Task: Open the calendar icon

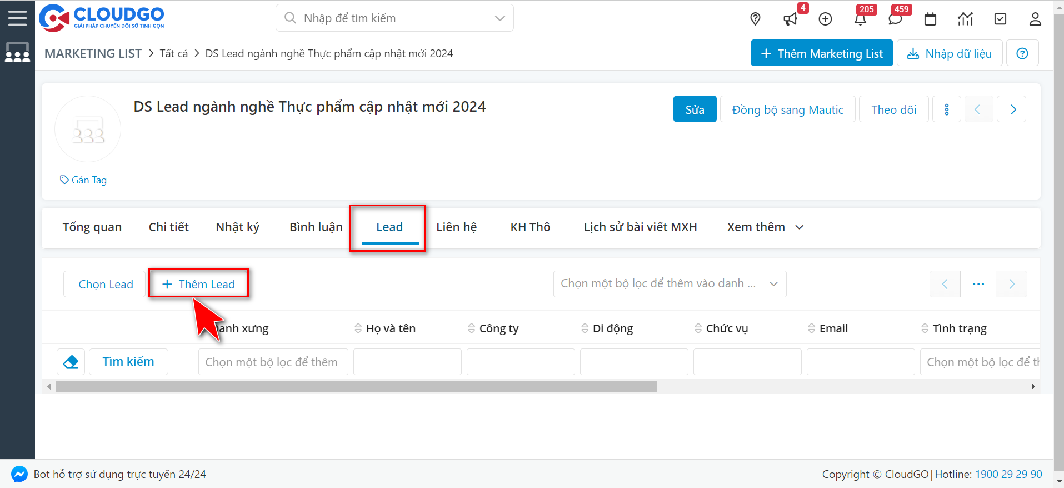Action: point(930,19)
